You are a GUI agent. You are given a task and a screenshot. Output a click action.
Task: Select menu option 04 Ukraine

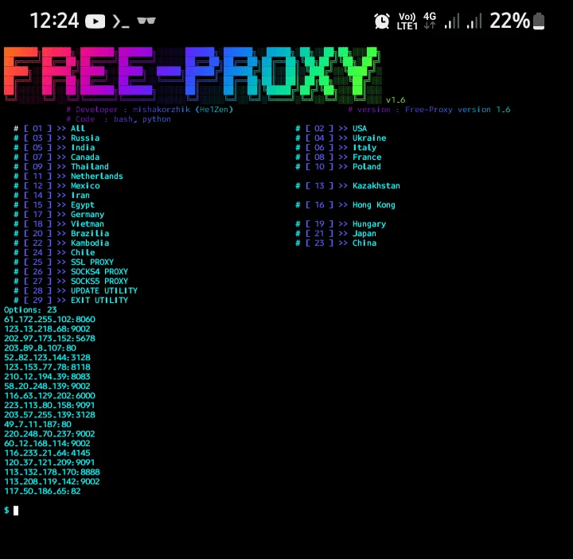[x=341, y=138]
